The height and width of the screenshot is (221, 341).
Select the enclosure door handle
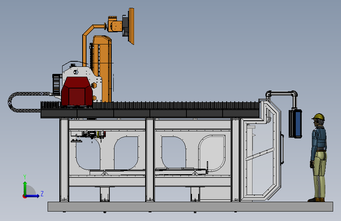point(282,149)
